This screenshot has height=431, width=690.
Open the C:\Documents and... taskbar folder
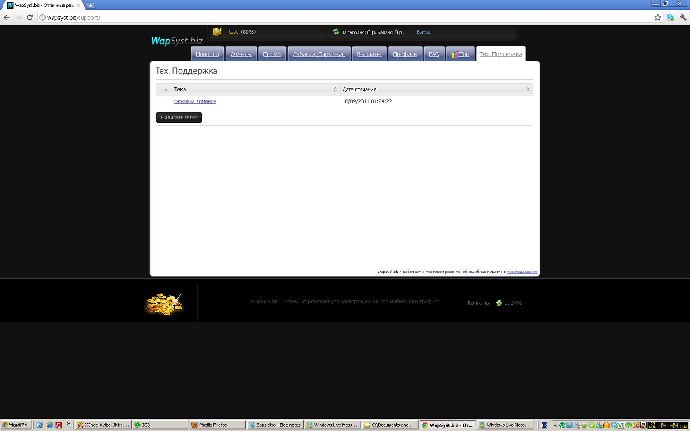pyautogui.click(x=390, y=425)
